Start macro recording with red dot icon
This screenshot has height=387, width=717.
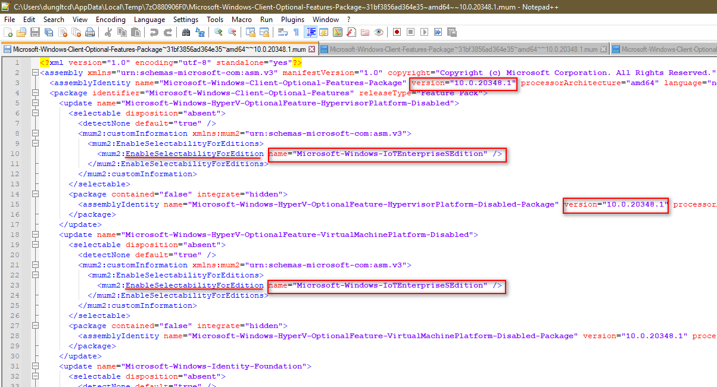point(397,32)
